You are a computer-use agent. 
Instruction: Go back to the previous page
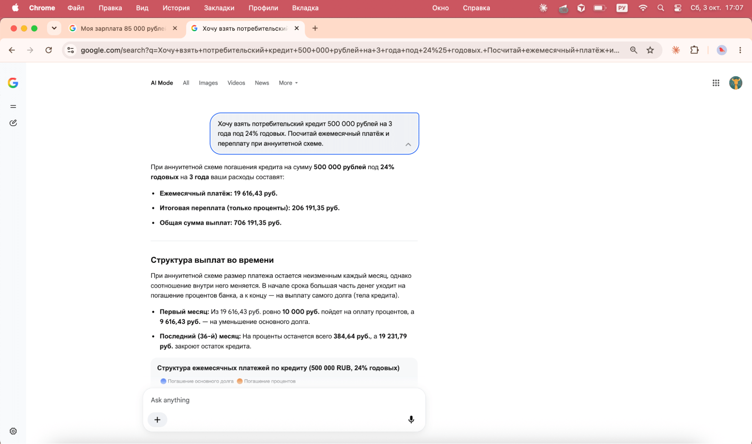[12, 50]
